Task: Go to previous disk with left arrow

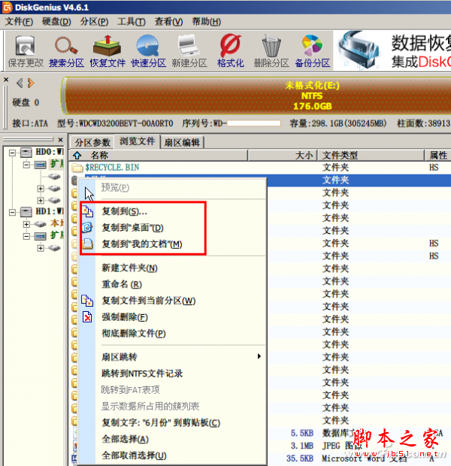Action: coord(20,83)
